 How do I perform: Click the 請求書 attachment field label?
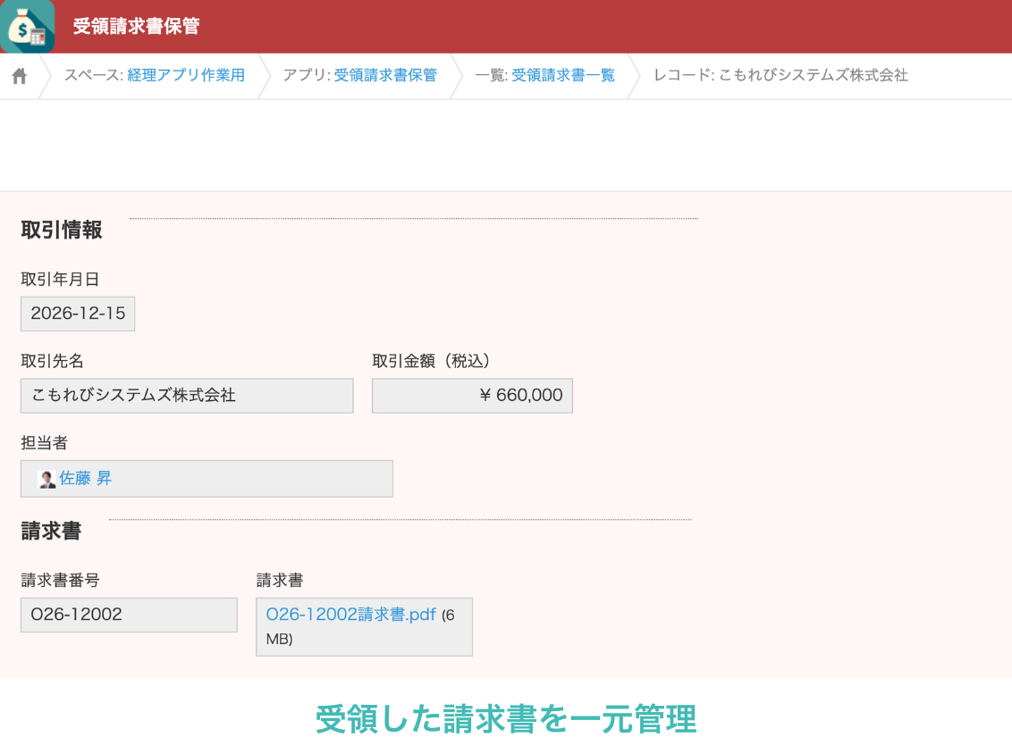point(280,581)
